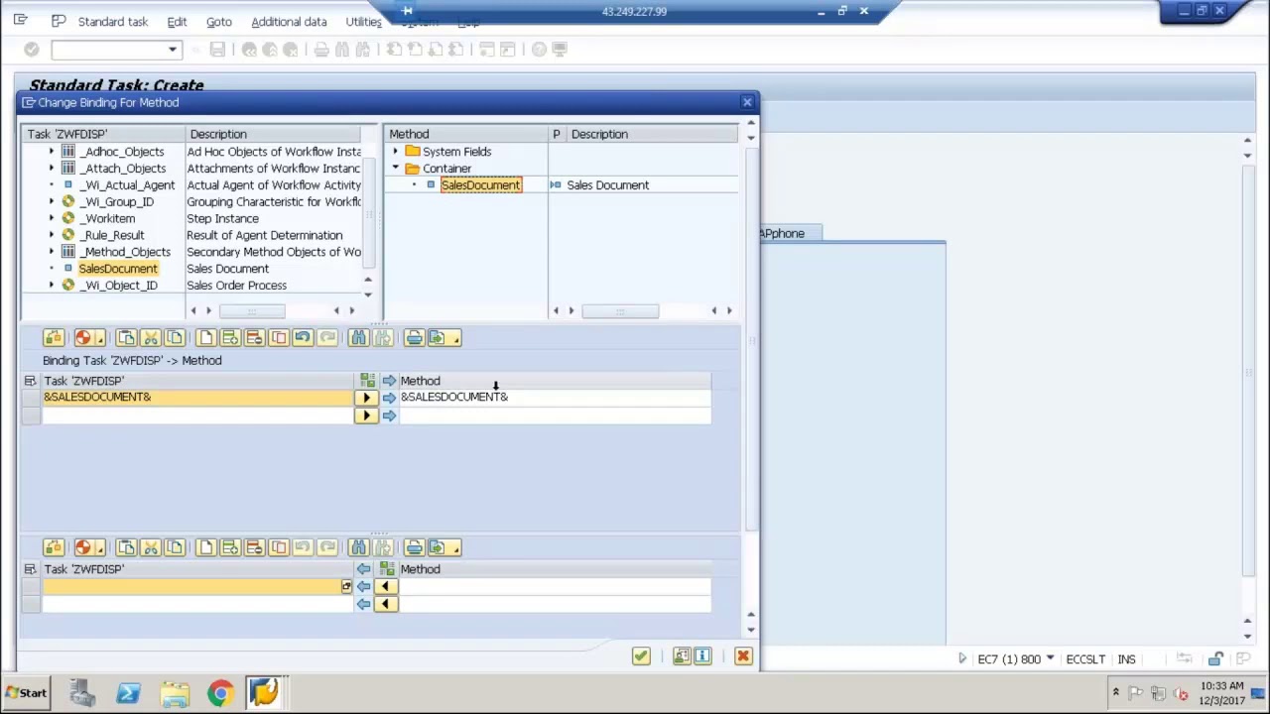
Task: Select the SalesDocument item in Task tree
Action: click(118, 269)
